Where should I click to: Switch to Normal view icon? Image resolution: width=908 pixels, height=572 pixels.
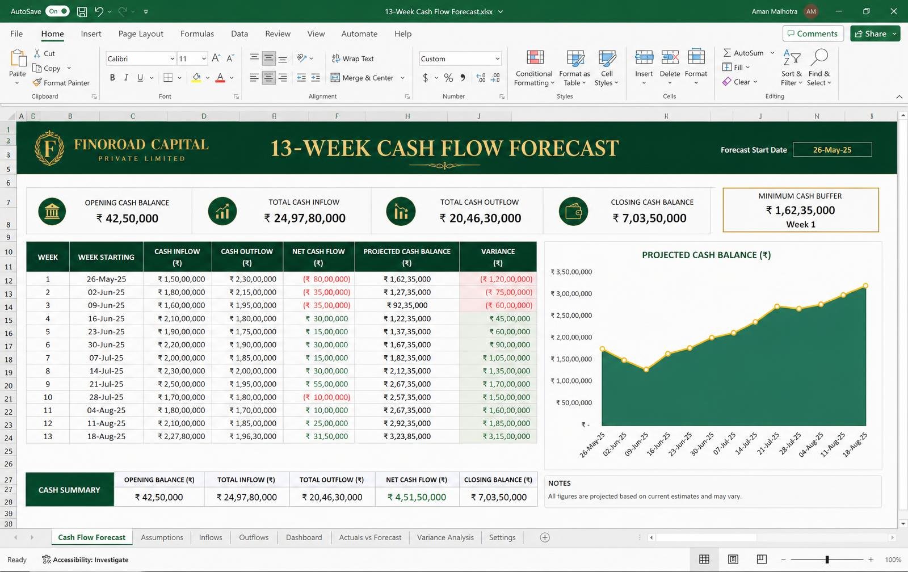704,560
